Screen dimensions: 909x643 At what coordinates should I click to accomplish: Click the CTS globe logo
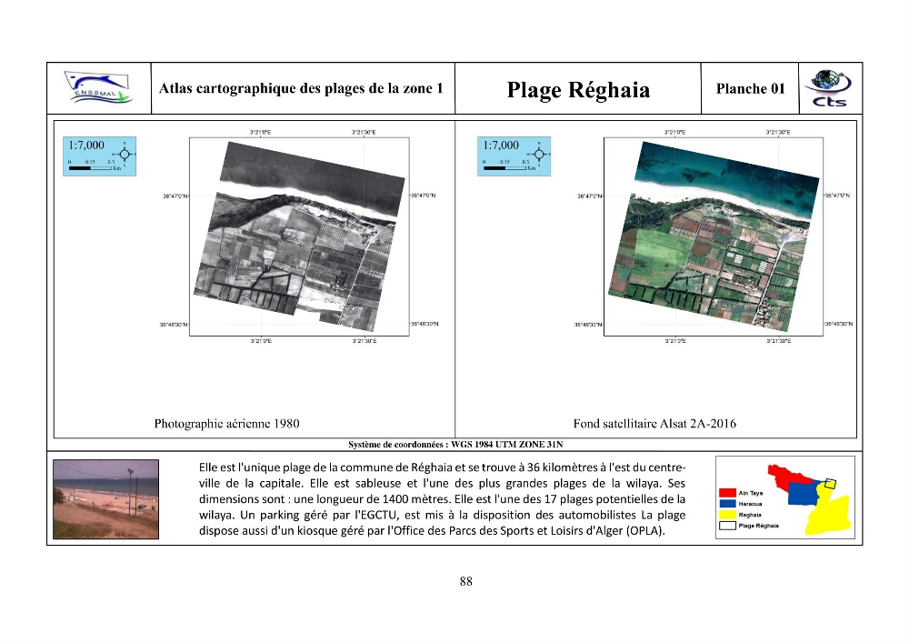tap(829, 88)
